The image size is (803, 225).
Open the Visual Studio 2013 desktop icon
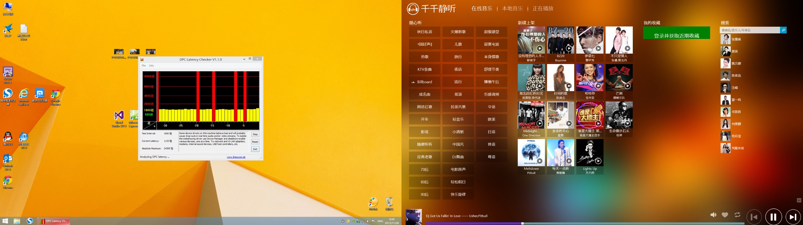point(119,119)
